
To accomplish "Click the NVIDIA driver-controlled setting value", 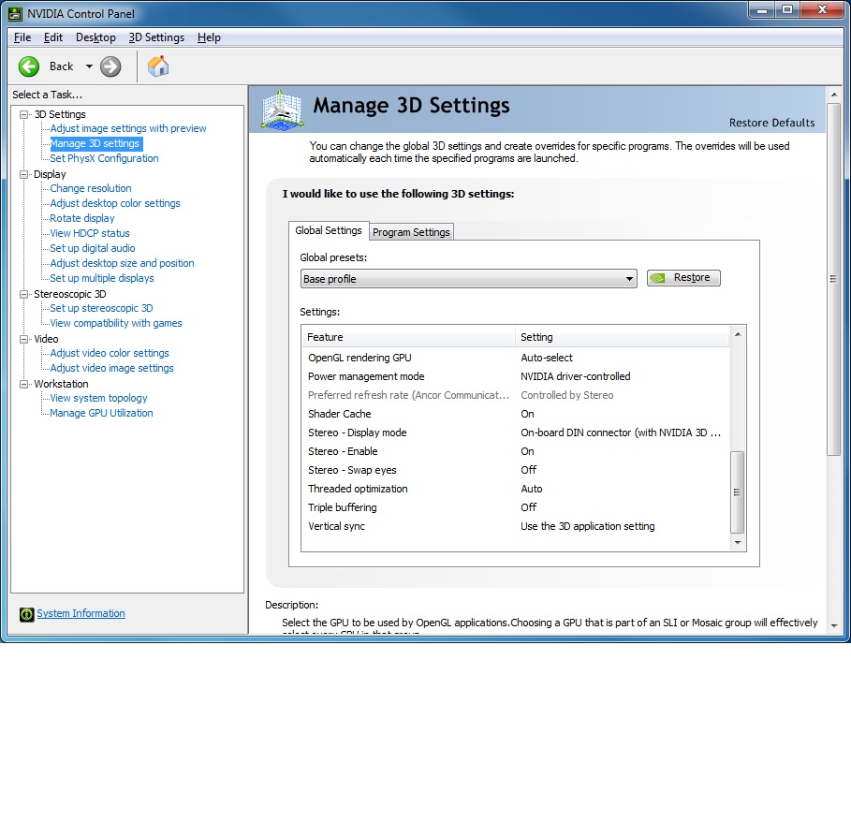I will point(576,376).
